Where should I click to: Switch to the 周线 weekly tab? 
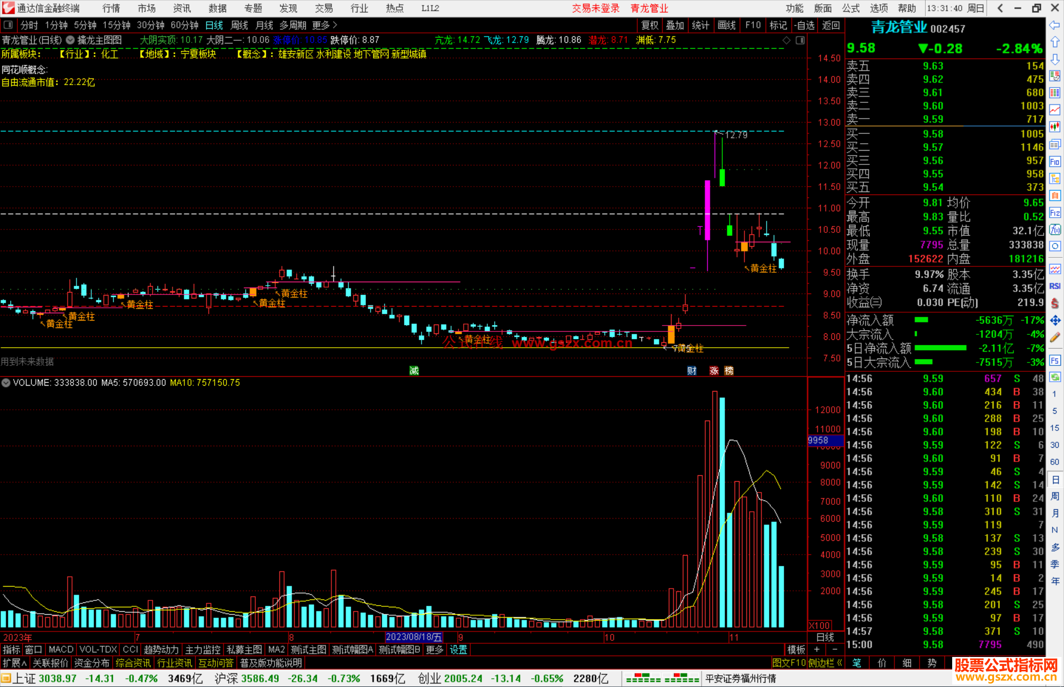(x=239, y=25)
